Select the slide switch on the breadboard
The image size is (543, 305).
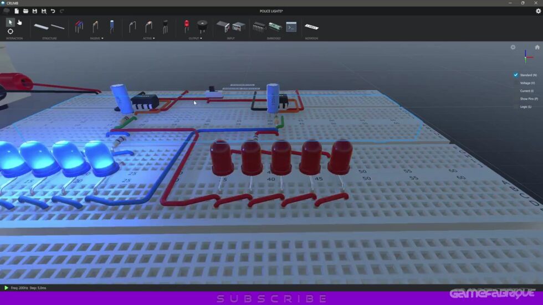pyautogui.click(x=215, y=92)
